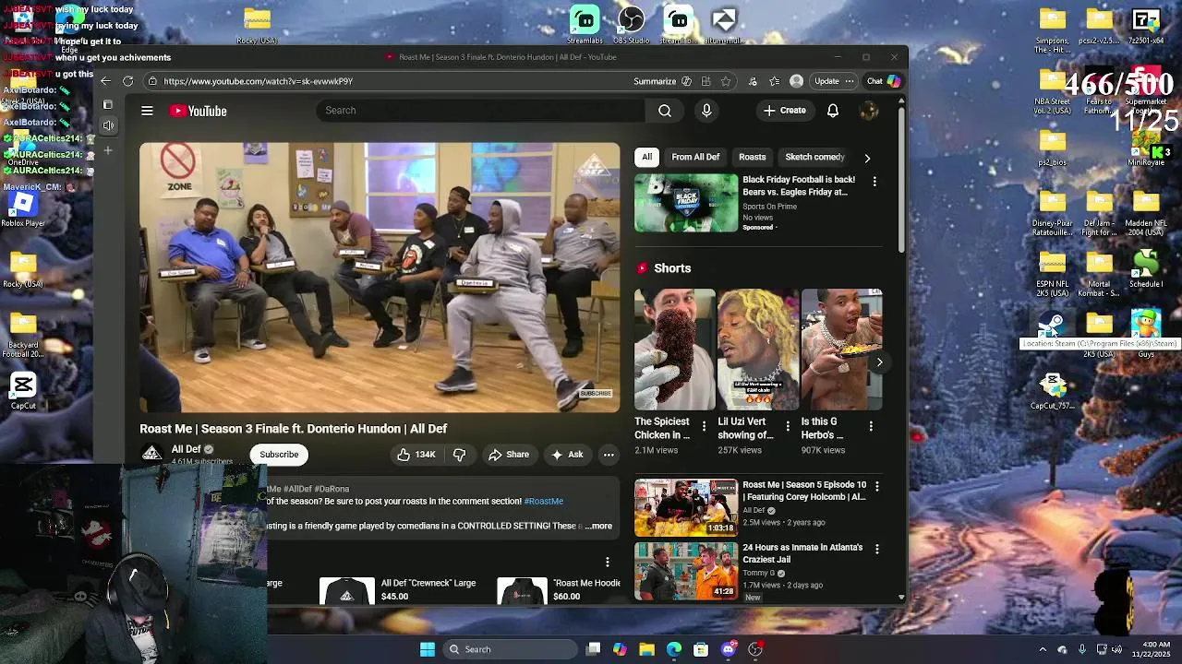Open the YouTube hamburger guide menu

147,111
